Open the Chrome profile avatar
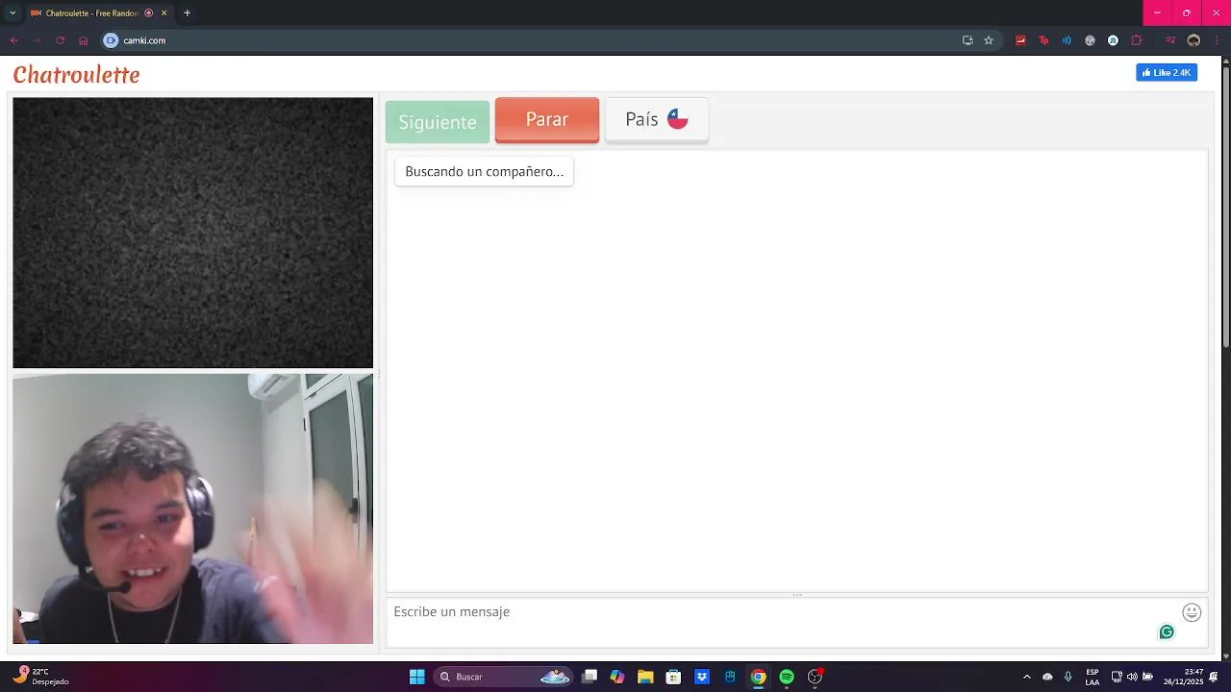1231x692 pixels. click(1193, 40)
